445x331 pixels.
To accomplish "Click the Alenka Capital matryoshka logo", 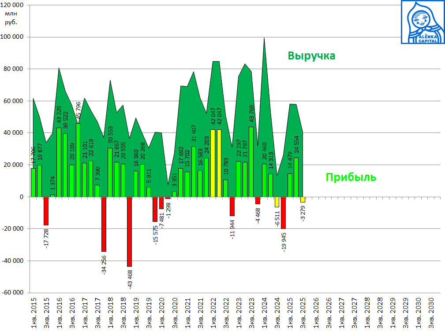I will [x=422, y=22].
